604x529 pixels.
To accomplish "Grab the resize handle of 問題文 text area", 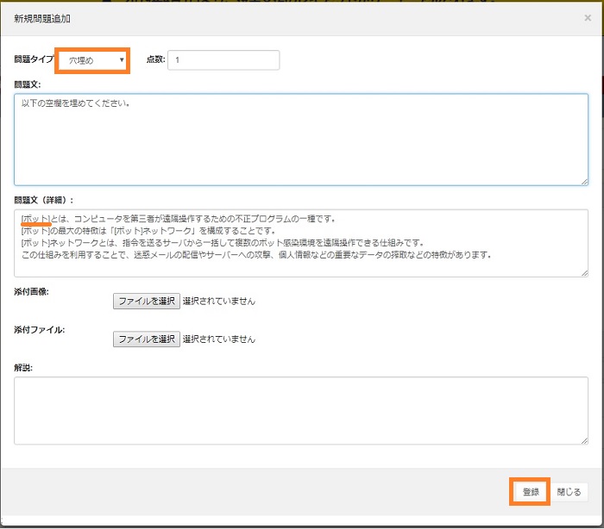I will pyautogui.click(x=583, y=181).
